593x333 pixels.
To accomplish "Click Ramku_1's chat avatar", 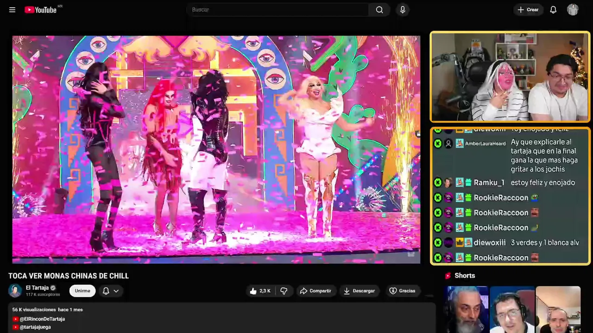I will coord(448,183).
